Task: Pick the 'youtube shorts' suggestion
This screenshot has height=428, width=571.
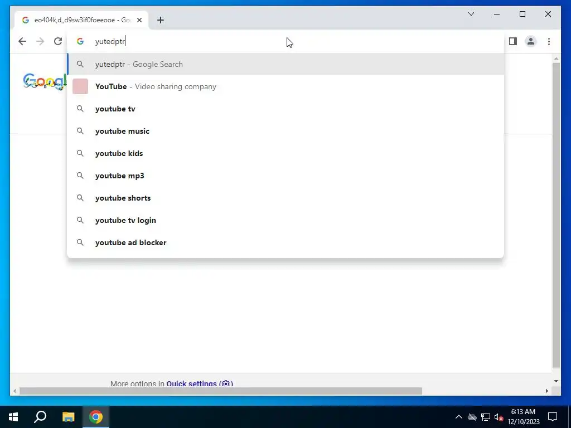Action: pos(285,198)
